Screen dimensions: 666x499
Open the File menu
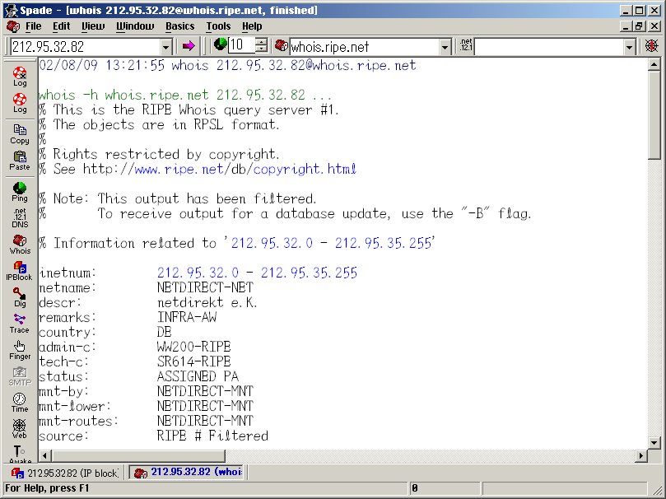click(x=34, y=26)
